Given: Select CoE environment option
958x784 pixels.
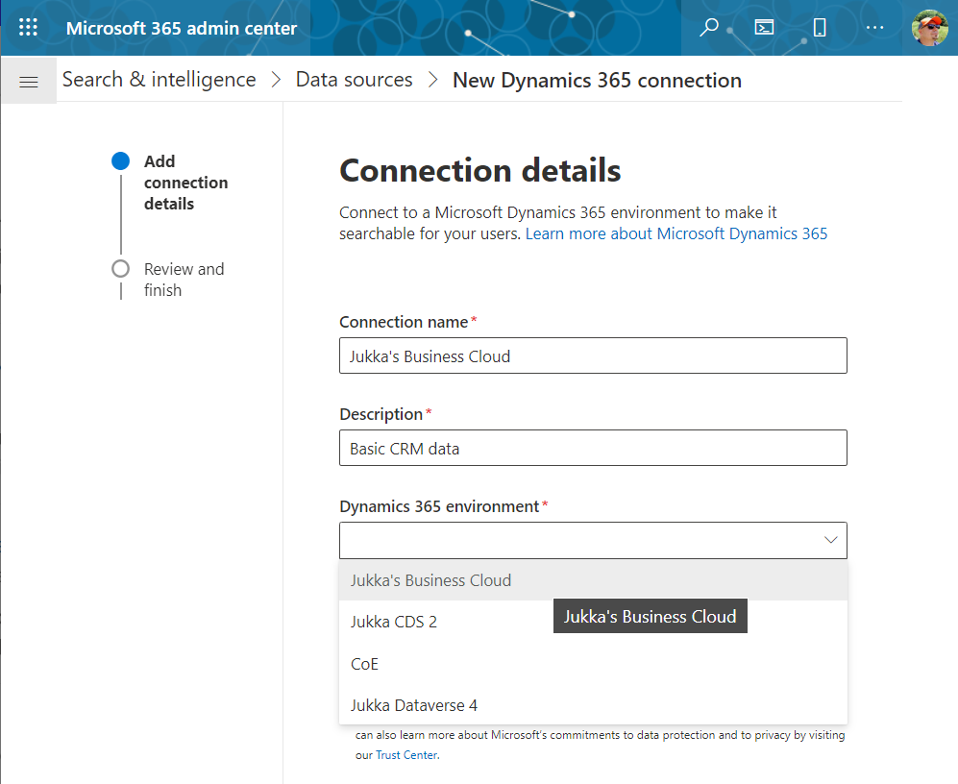Looking at the screenshot, I should (x=593, y=664).
